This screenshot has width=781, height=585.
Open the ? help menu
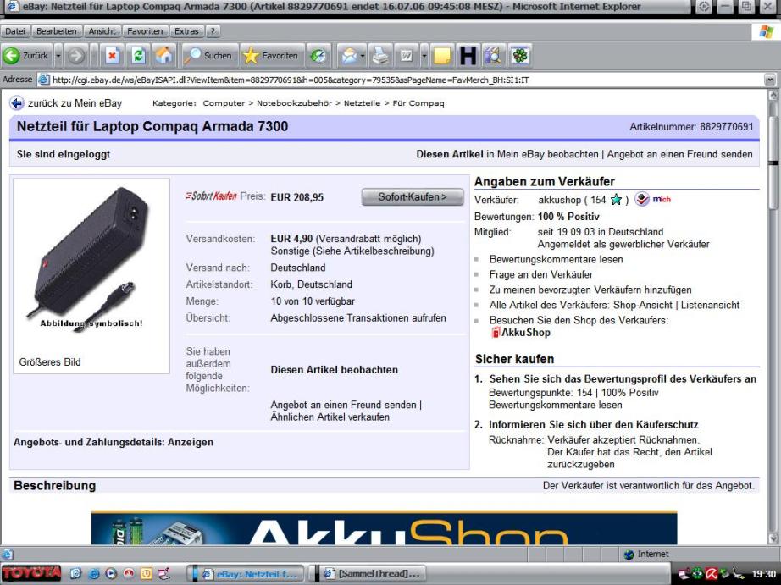pos(213,30)
